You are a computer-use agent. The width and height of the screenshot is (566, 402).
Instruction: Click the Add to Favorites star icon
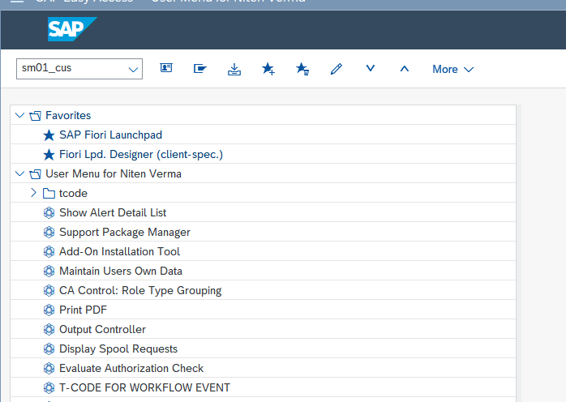tap(268, 69)
